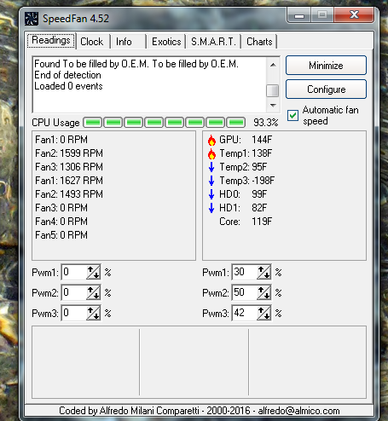Click the Temp3 blue down-arrow icon
388x421 pixels.
coord(211,181)
